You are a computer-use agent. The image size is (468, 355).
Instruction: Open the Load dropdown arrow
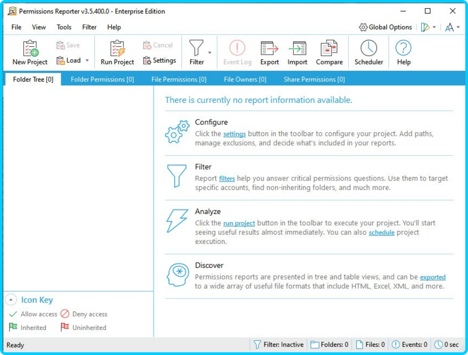click(87, 60)
